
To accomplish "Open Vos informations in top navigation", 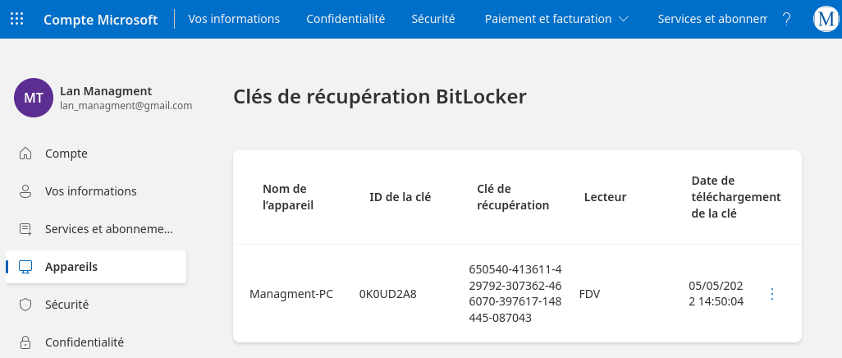I will 234,19.
